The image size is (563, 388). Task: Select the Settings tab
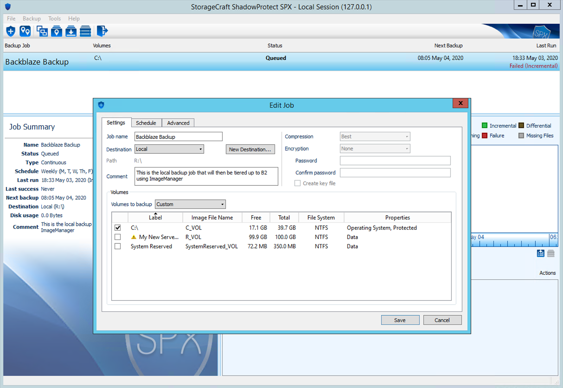point(116,123)
